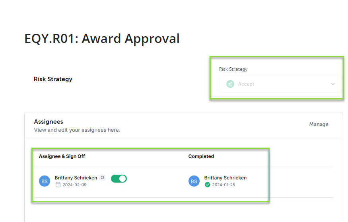Select the Accept risk strategy combo box
This screenshot has height=222, width=348.
pos(281,84)
